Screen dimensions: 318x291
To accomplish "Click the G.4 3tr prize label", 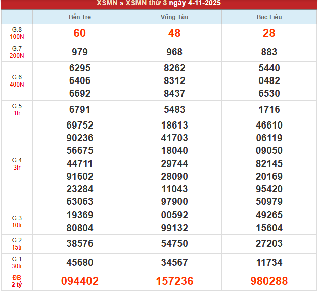I will [17, 164].
